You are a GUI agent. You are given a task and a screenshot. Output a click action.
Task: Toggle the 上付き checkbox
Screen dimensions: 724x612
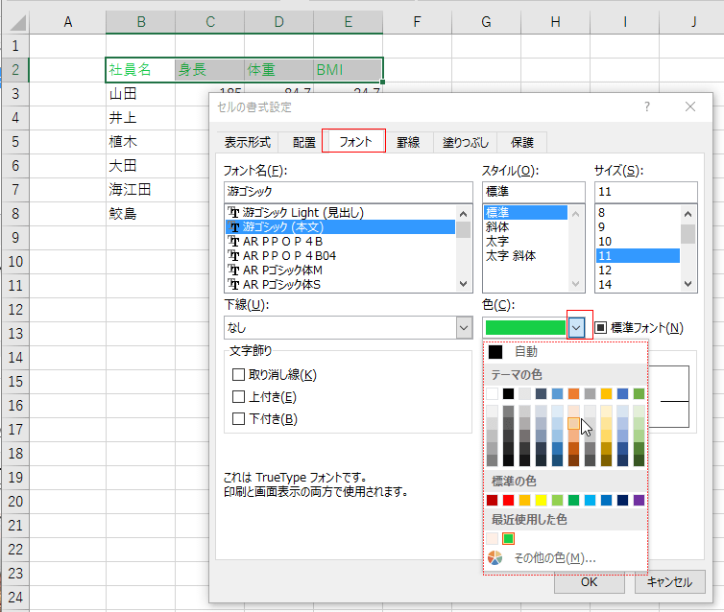coord(239,397)
